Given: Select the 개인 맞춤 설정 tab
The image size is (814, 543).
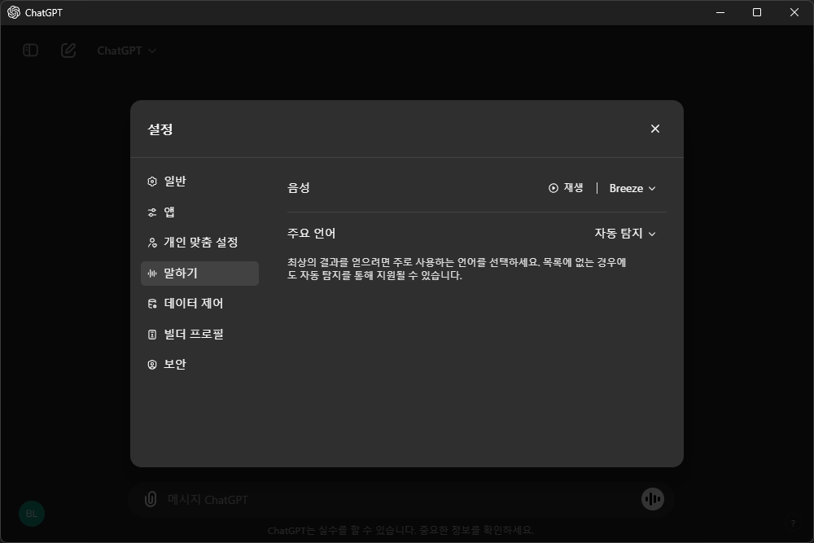Looking at the screenshot, I should [200, 243].
